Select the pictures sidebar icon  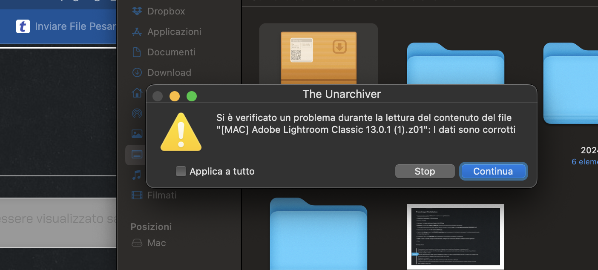click(x=137, y=134)
